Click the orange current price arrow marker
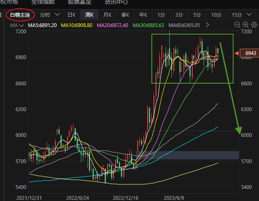The height and width of the screenshot is (201, 259). pyautogui.click(x=236, y=53)
